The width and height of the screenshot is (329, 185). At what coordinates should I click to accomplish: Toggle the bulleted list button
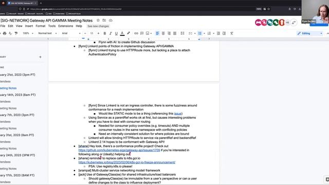[x=200, y=33]
